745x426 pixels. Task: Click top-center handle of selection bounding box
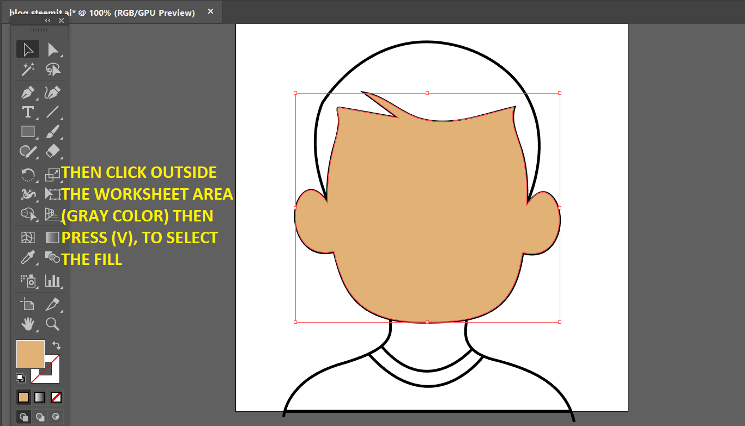pos(427,93)
